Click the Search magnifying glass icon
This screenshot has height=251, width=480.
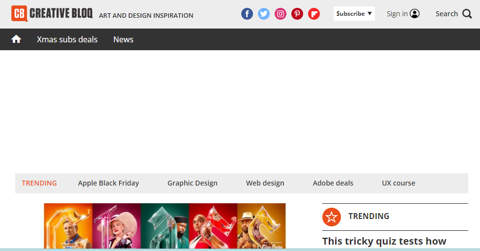click(x=467, y=14)
